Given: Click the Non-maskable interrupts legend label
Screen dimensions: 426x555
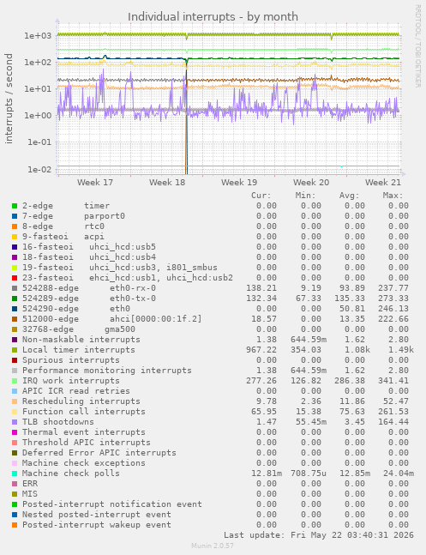Looking at the screenshot, I should click(x=81, y=340).
